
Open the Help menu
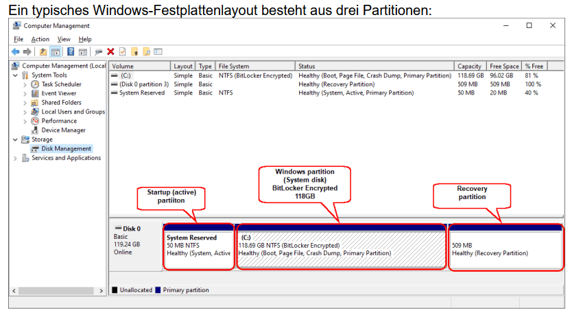[x=85, y=39]
